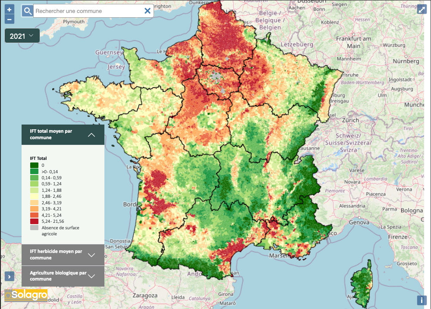The width and height of the screenshot is (431, 309).
Task: Open the 2021 year dropdown
Action: click(x=22, y=36)
